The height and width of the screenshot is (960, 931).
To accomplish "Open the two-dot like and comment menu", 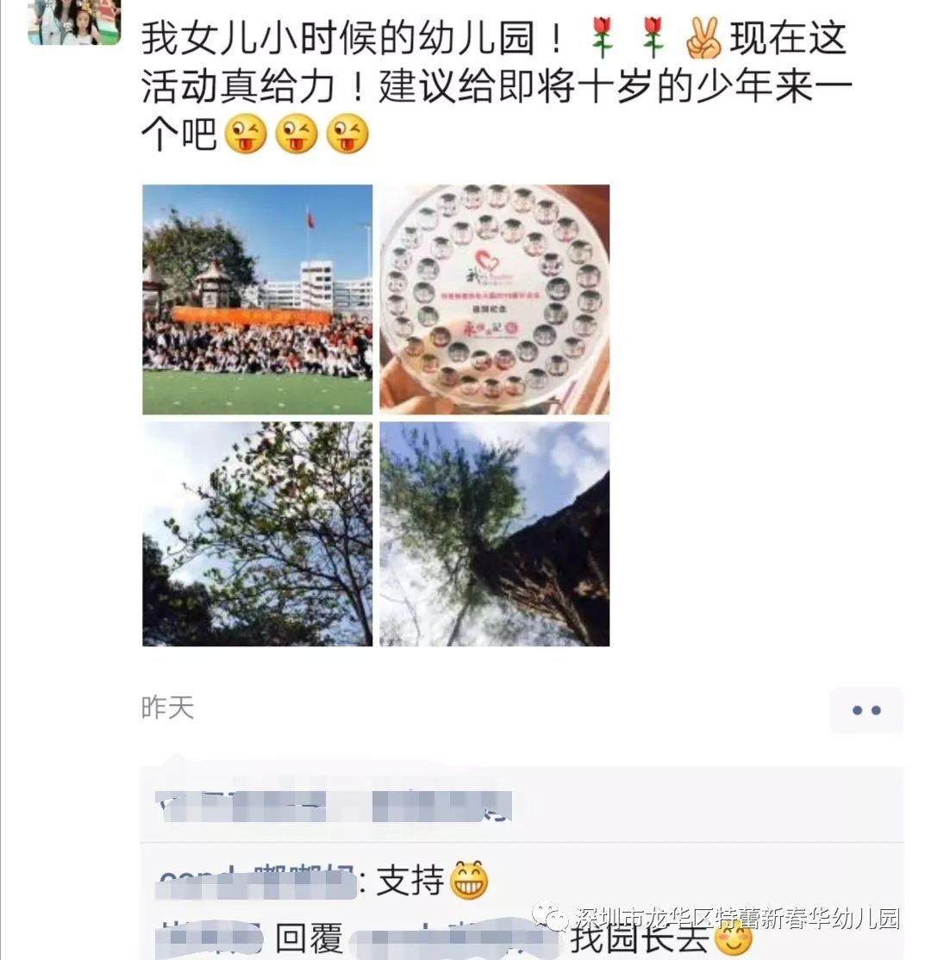I will (x=866, y=710).
